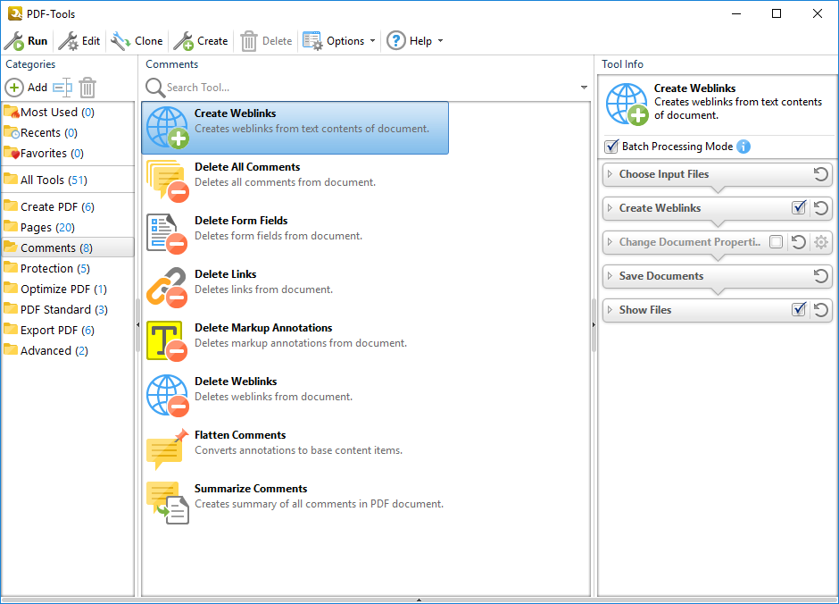The image size is (839, 604).
Task: Enable the Change Document Properties checkbox
Action: click(777, 242)
